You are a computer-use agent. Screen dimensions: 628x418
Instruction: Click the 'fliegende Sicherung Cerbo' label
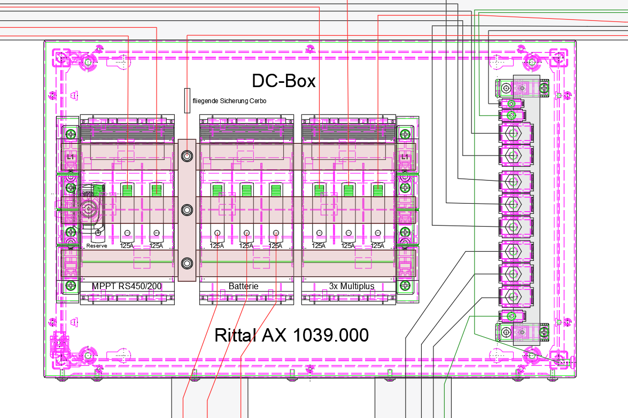coord(229,101)
